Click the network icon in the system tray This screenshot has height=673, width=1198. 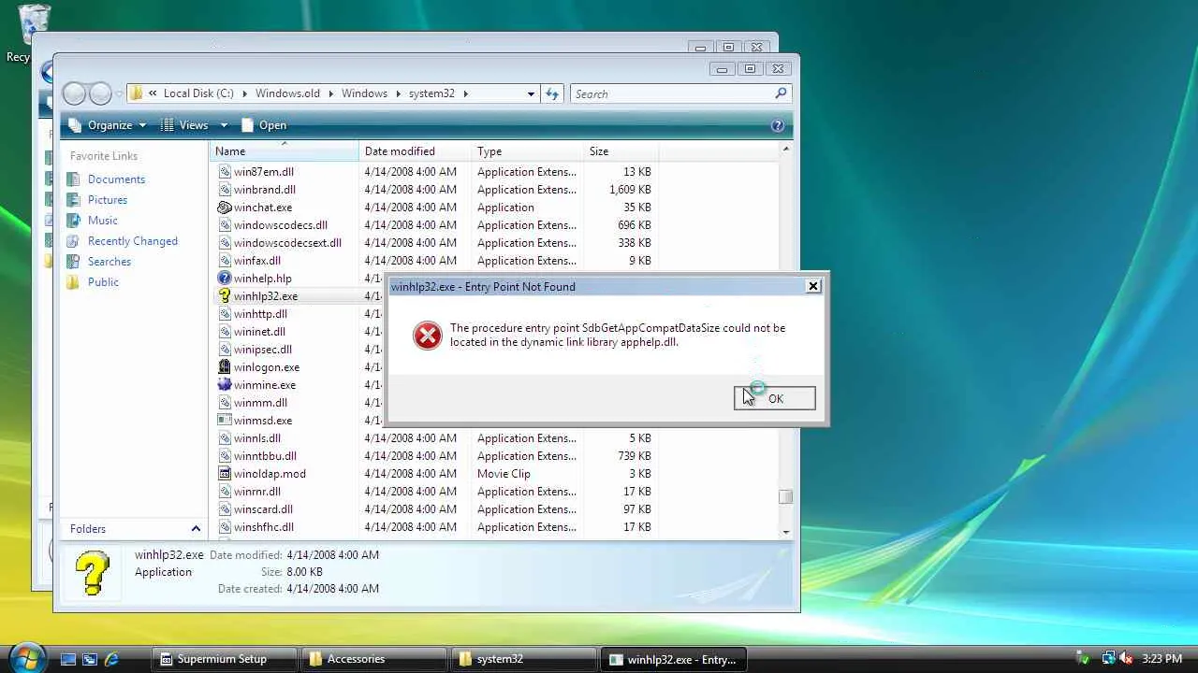[1108, 659]
